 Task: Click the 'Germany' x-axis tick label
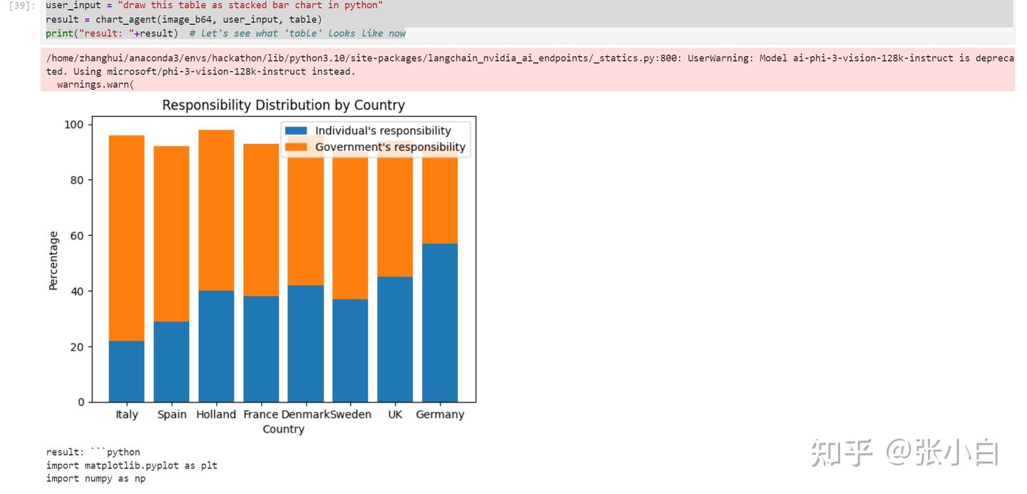440,415
